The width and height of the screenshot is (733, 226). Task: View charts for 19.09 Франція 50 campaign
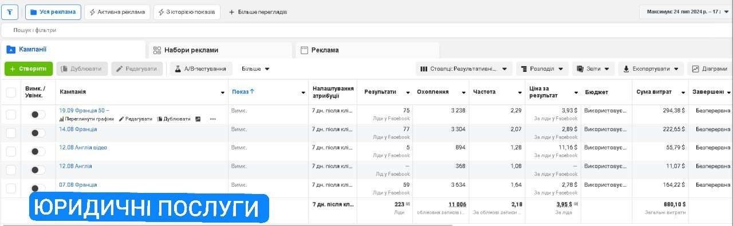point(86,119)
